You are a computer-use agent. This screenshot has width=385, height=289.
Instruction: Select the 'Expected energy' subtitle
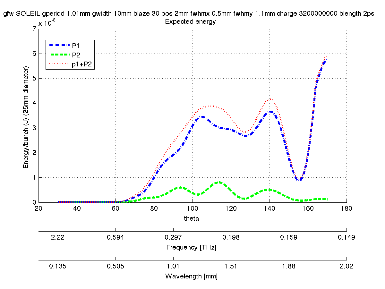click(x=190, y=22)
